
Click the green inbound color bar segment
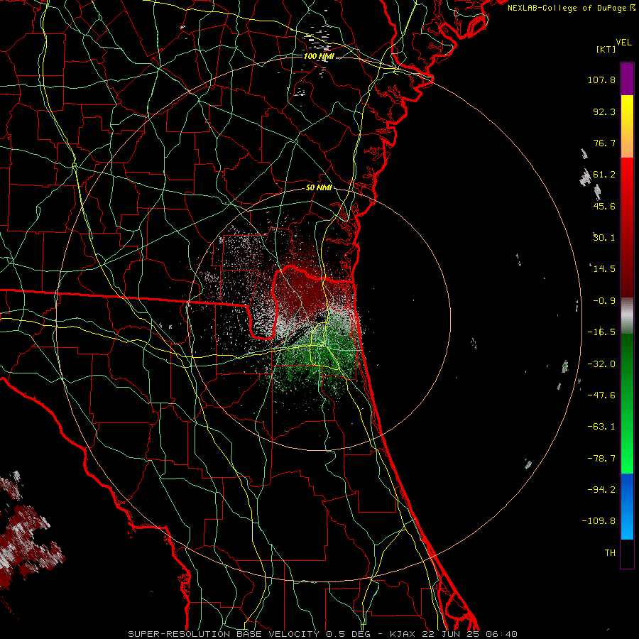coord(627,403)
